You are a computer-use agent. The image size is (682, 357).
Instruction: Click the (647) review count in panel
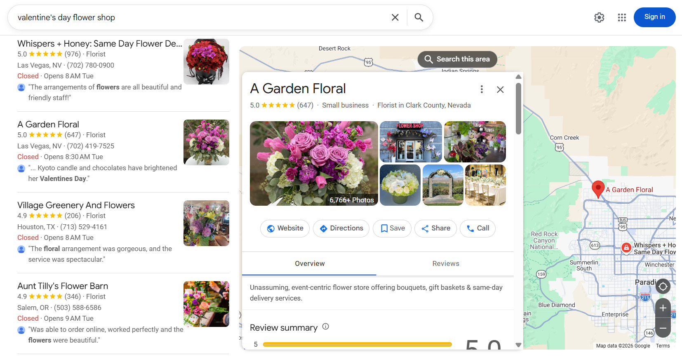[x=305, y=105]
